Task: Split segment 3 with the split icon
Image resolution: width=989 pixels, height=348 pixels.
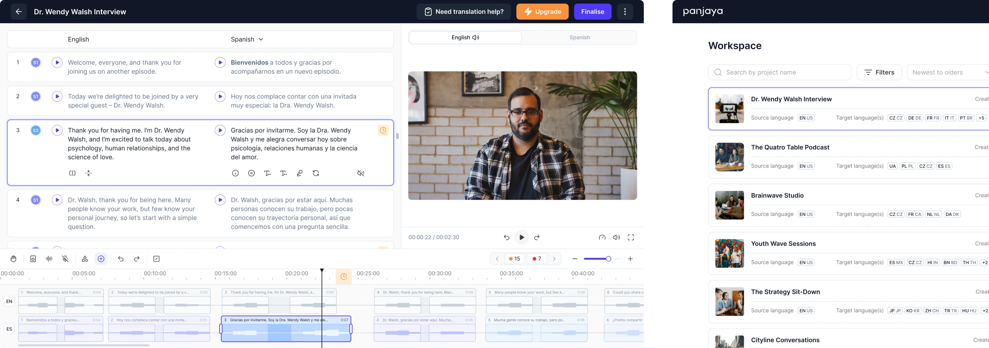Action: pos(72,173)
